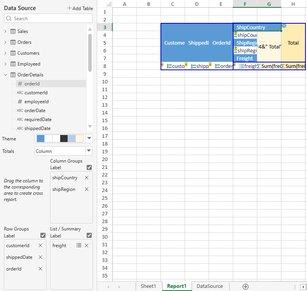
Task: Open the Theme dropdown arrow
Action: coord(89,139)
